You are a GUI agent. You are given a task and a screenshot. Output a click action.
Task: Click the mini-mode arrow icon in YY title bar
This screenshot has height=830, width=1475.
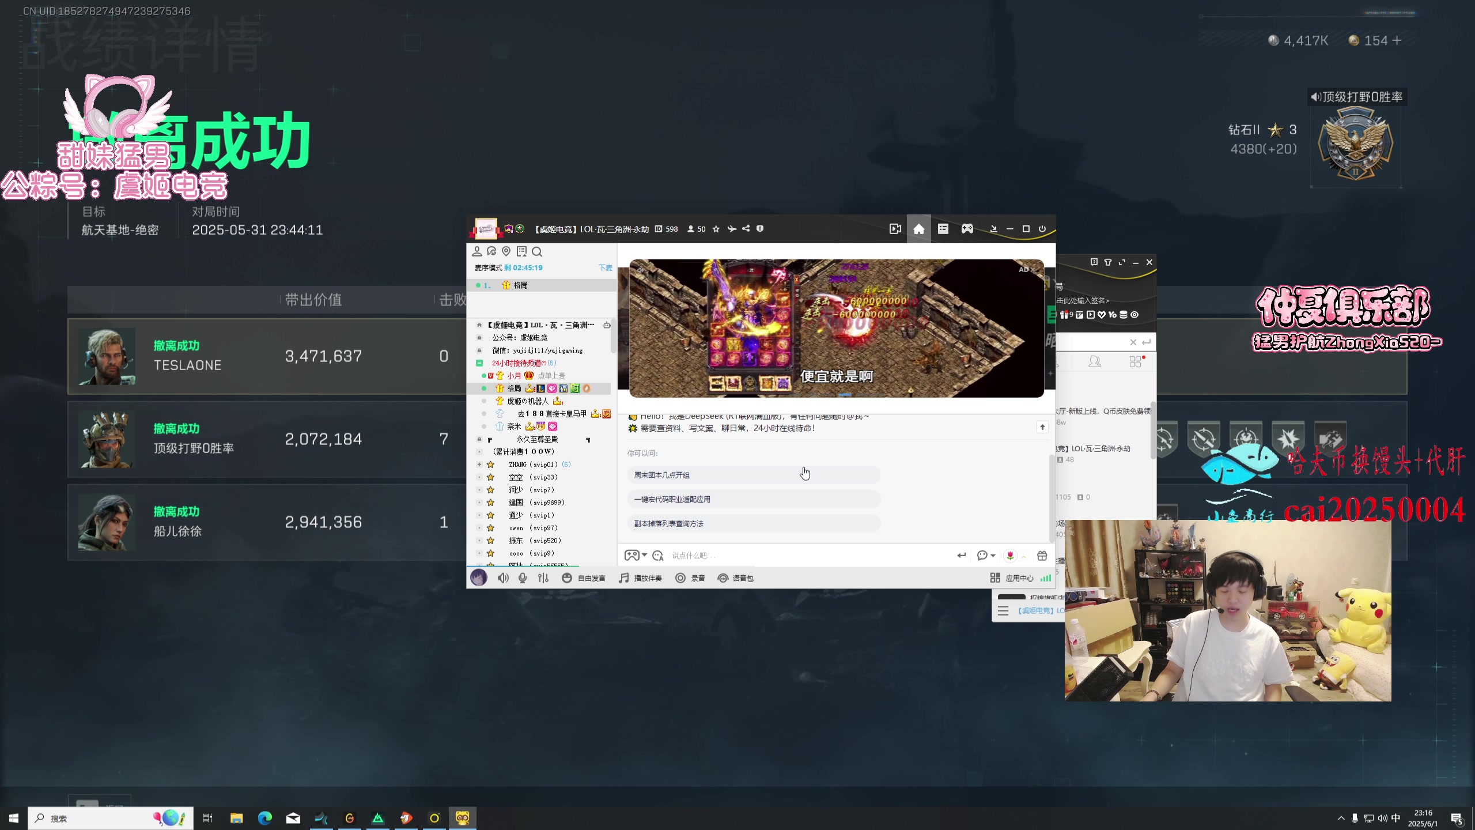pos(993,229)
